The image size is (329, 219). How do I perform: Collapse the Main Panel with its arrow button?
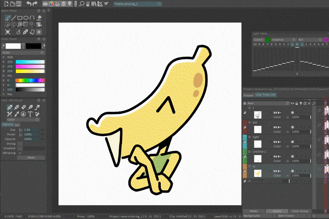click(x=39, y=10)
